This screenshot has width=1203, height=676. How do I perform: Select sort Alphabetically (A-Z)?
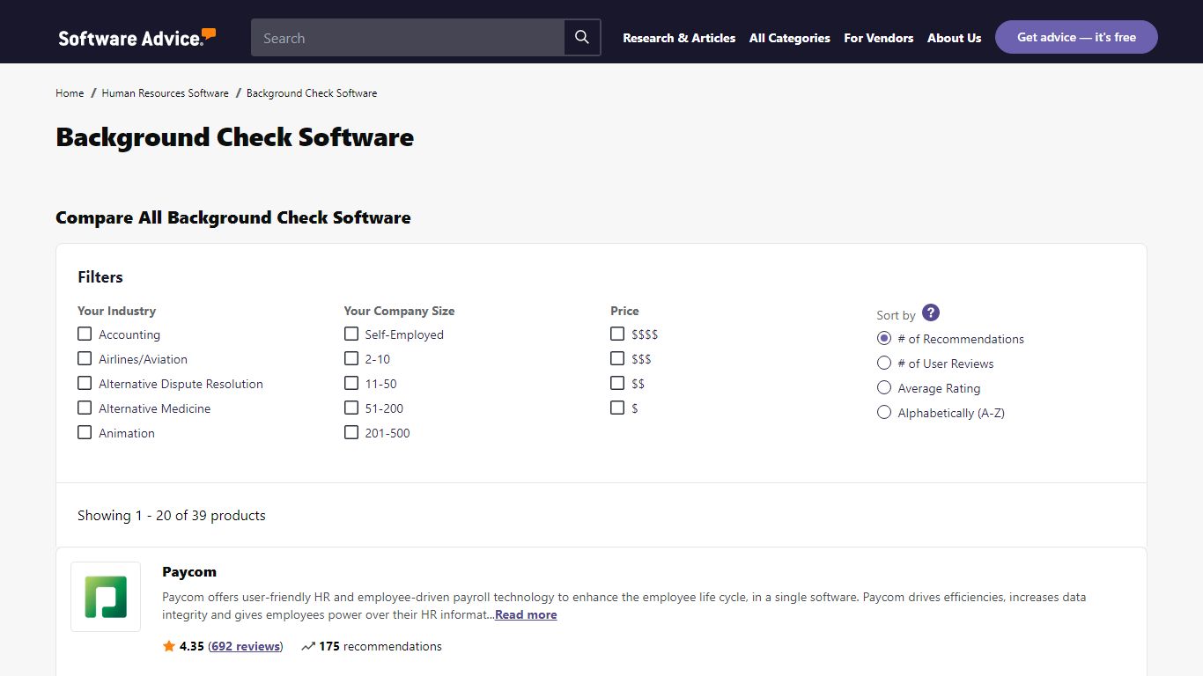click(x=884, y=412)
